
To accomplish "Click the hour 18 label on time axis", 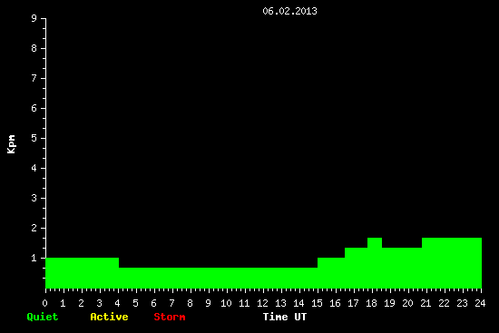I will (x=371, y=303).
